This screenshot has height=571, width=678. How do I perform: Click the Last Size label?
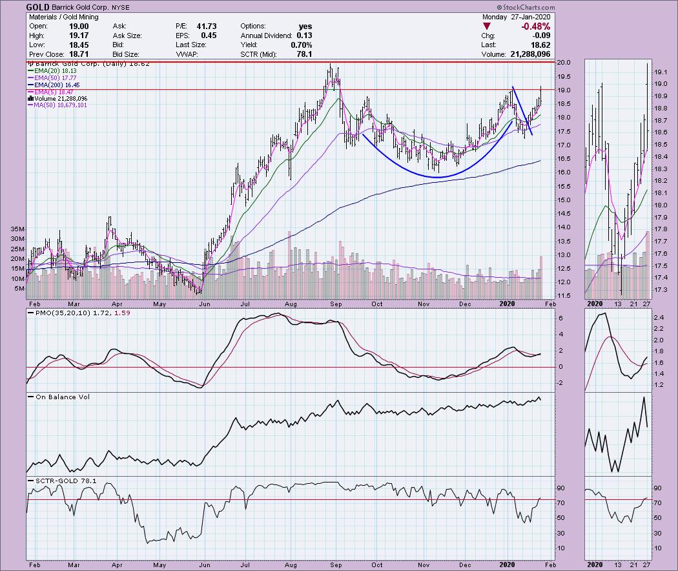point(191,45)
